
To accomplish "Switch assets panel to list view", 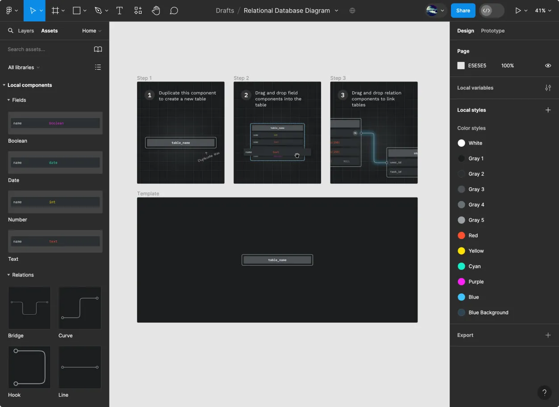I will 98,67.
